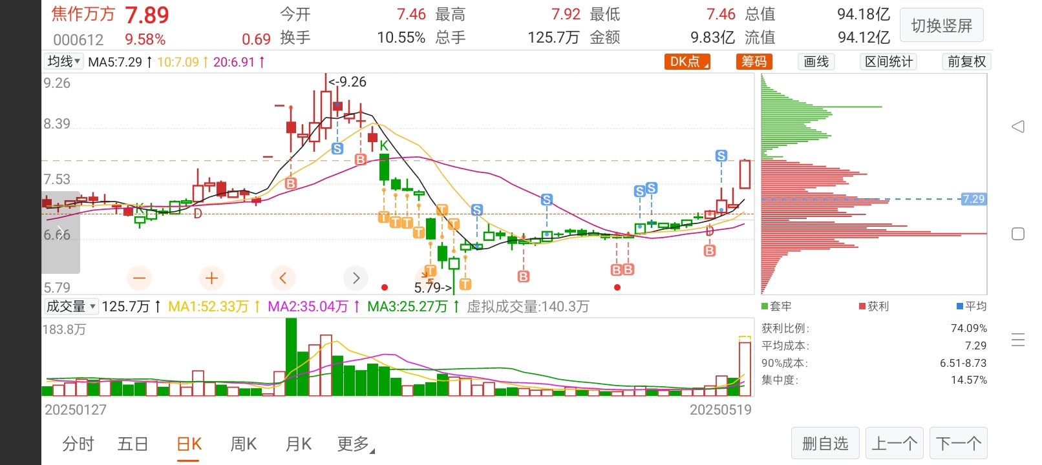This screenshot has width=1042, height=465.
Task: Switch to 分时 tab
Action: point(78,444)
